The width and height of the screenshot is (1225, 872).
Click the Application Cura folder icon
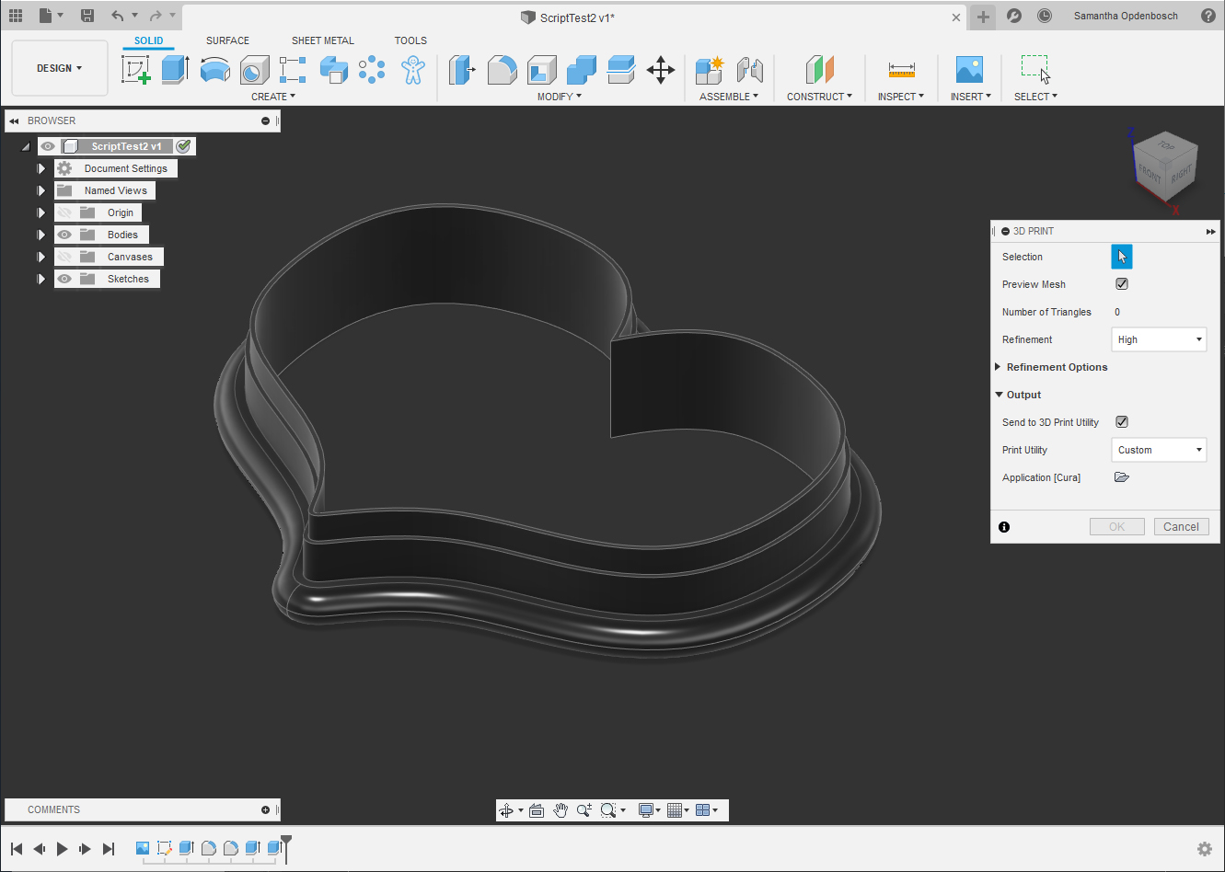pyautogui.click(x=1121, y=477)
